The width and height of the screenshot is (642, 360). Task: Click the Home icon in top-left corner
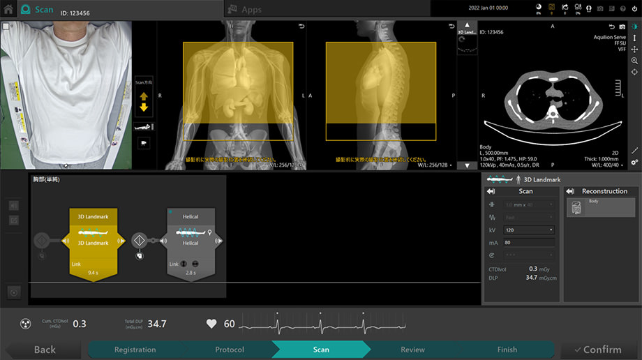tap(8, 10)
